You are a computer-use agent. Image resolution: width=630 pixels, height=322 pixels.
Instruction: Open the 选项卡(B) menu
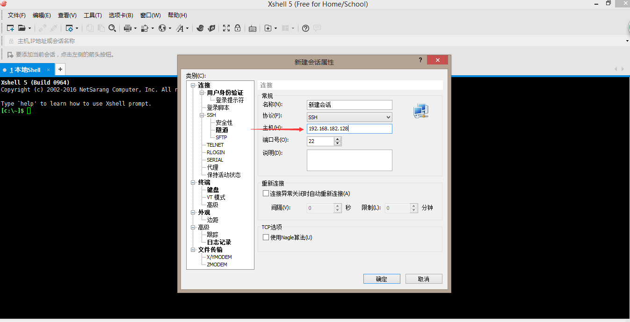[121, 15]
